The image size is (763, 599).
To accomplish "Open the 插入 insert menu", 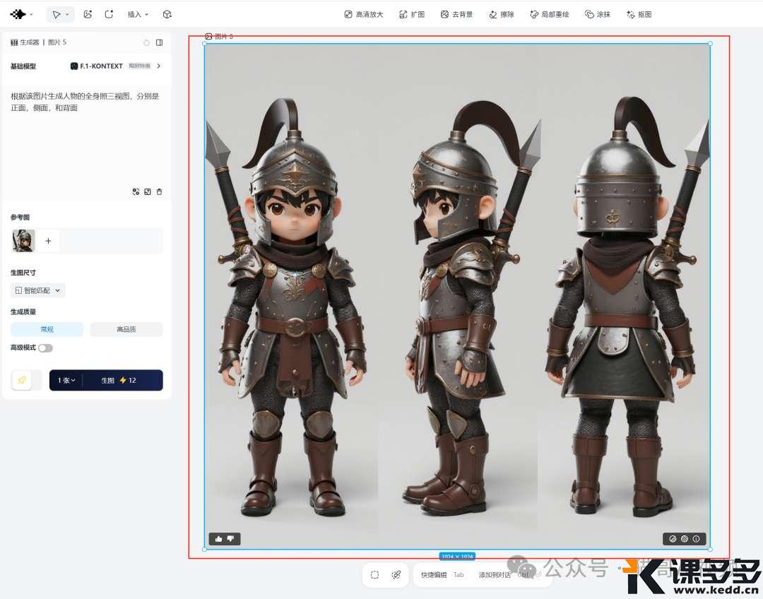I will pyautogui.click(x=138, y=15).
